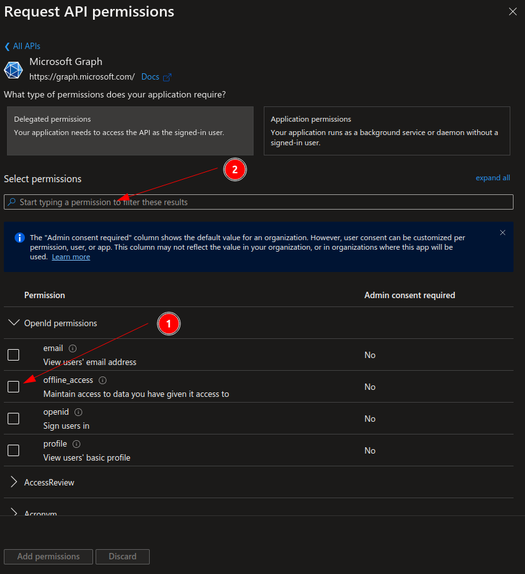The height and width of the screenshot is (574, 525).
Task: Open the Learn more link
Action: [x=71, y=257]
